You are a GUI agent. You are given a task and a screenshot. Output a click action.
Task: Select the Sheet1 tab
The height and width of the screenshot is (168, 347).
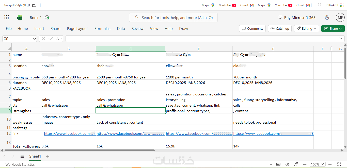click(x=35, y=156)
